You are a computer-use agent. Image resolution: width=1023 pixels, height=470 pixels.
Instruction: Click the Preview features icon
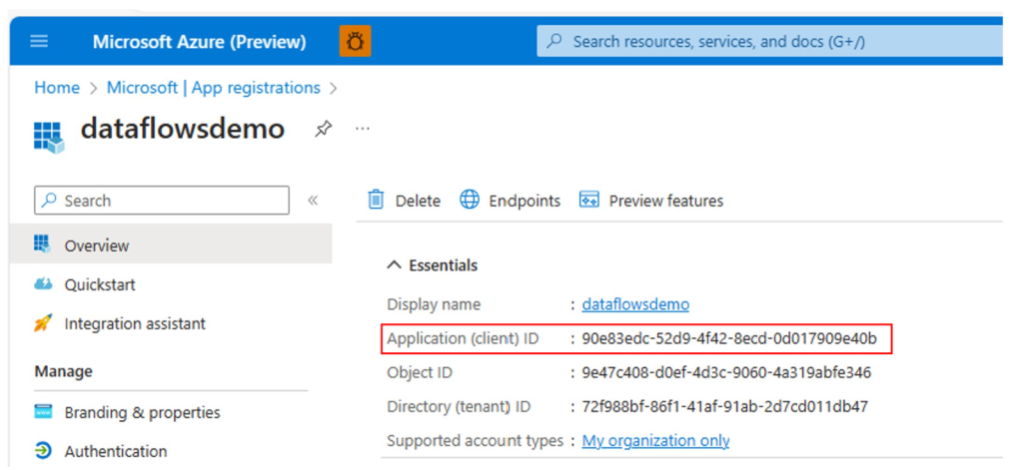(x=588, y=200)
